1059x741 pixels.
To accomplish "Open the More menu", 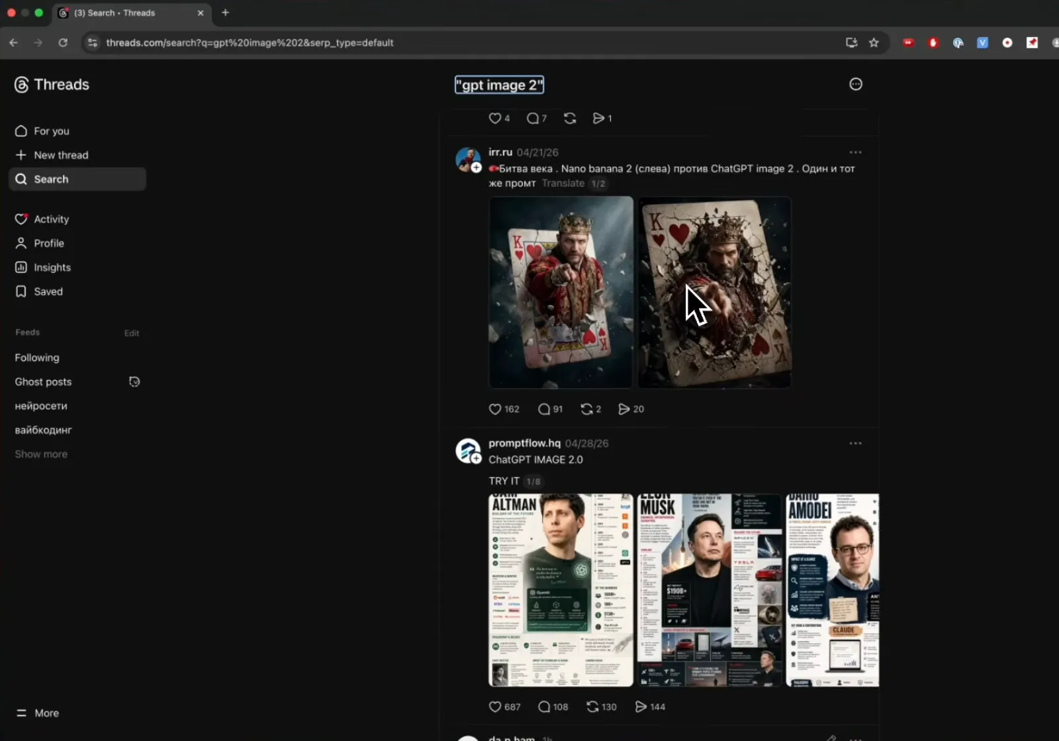I will (38, 713).
